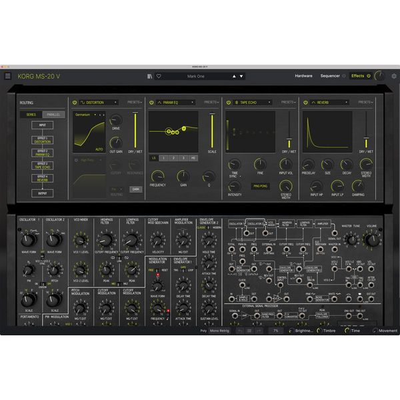Flip Envelope Generator 2 Classic/Modern switch

[209, 227]
